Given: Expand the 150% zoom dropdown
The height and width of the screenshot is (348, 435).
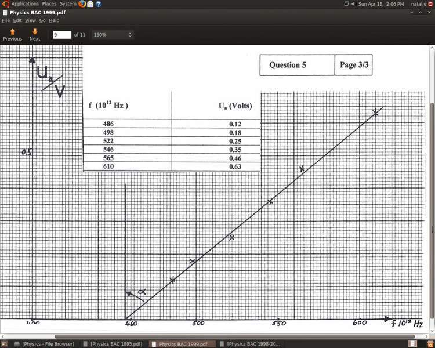Looking at the screenshot, I should pyautogui.click(x=113, y=35).
